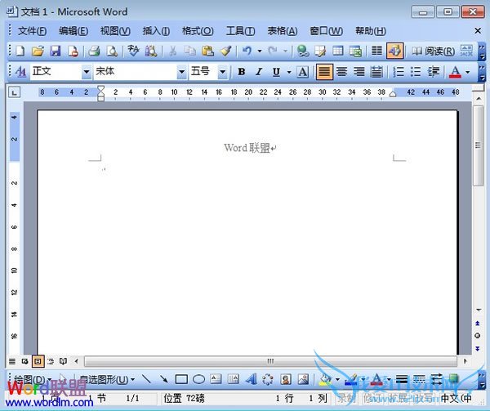Switch to Normal view button

[12, 362]
